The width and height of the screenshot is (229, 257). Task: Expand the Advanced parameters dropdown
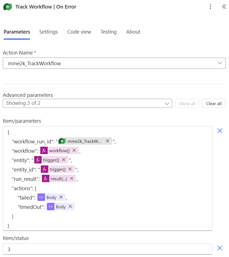(87, 103)
